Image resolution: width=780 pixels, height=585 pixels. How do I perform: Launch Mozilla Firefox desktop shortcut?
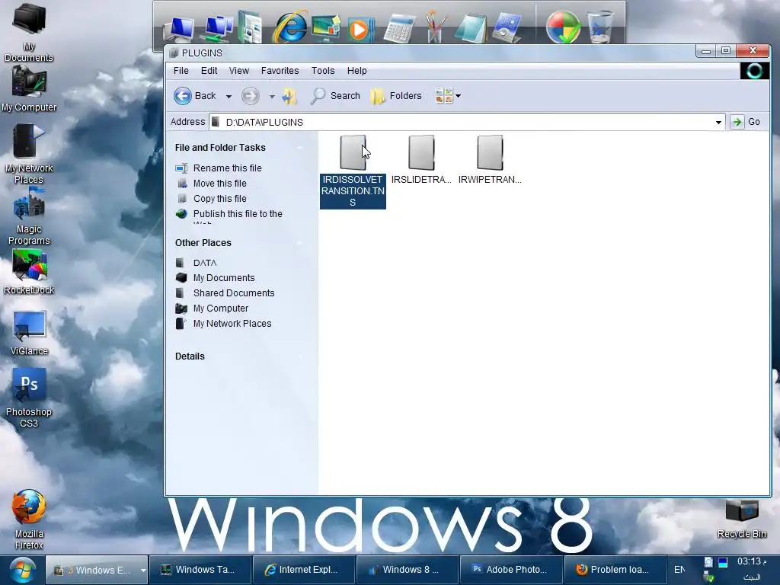[29, 519]
